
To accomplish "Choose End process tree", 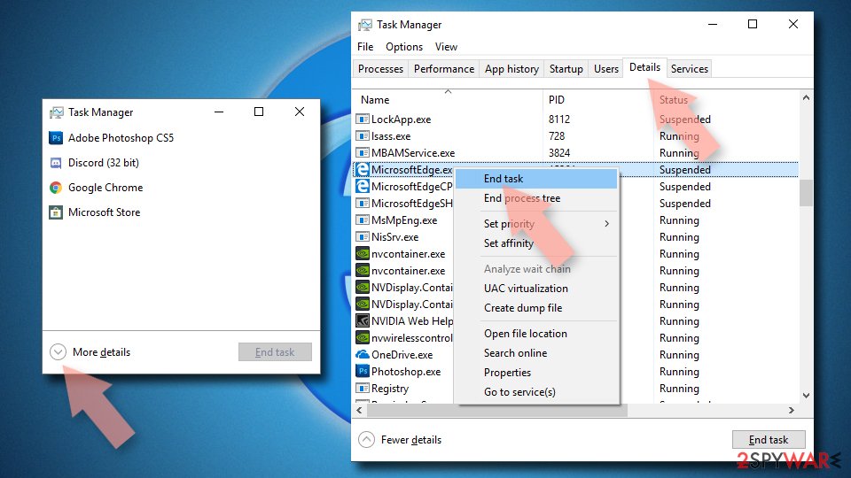I will [x=536, y=198].
